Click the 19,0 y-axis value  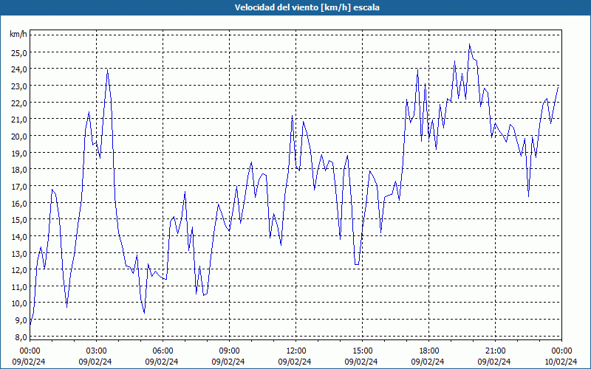pos(19,153)
